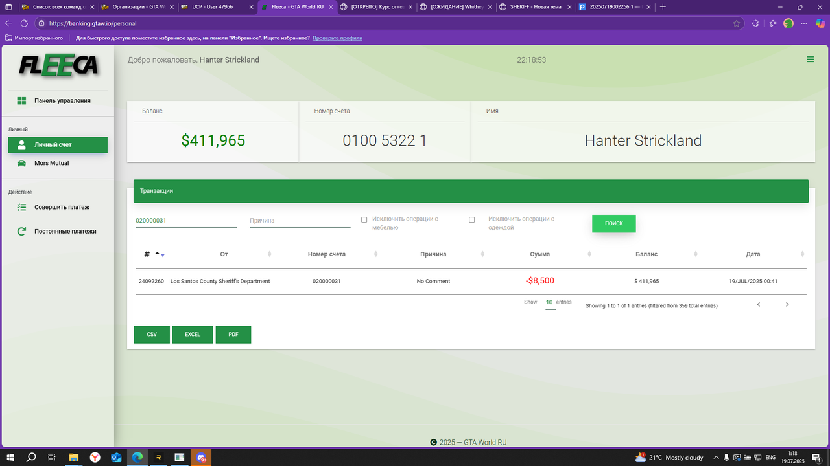Open browser extensions icon
Image resolution: width=830 pixels, height=466 pixels.
pos(755,23)
